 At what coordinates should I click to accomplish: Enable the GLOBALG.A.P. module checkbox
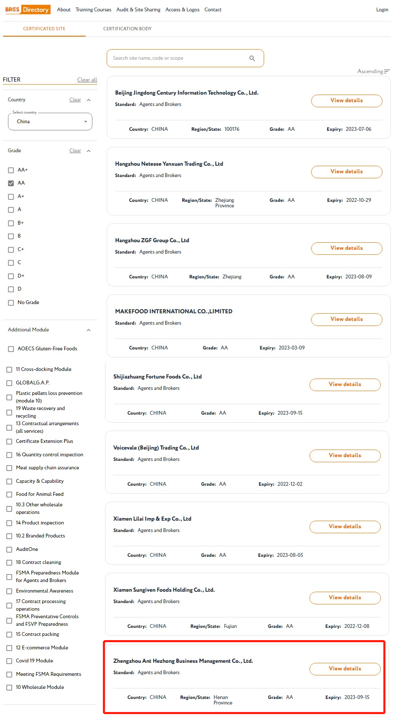click(x=9, y=383)
